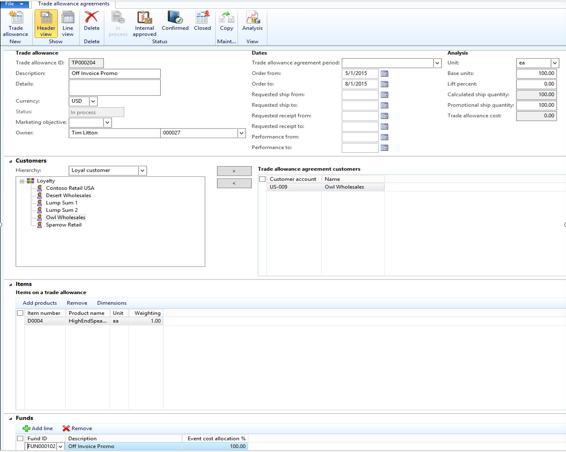Click the Trade allowance new icon

(x=16, y=24)
